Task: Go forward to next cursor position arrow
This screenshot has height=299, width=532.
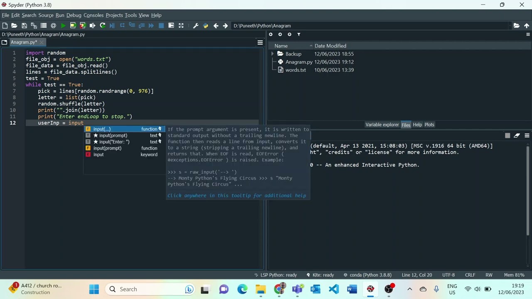Action: (225, 26)
